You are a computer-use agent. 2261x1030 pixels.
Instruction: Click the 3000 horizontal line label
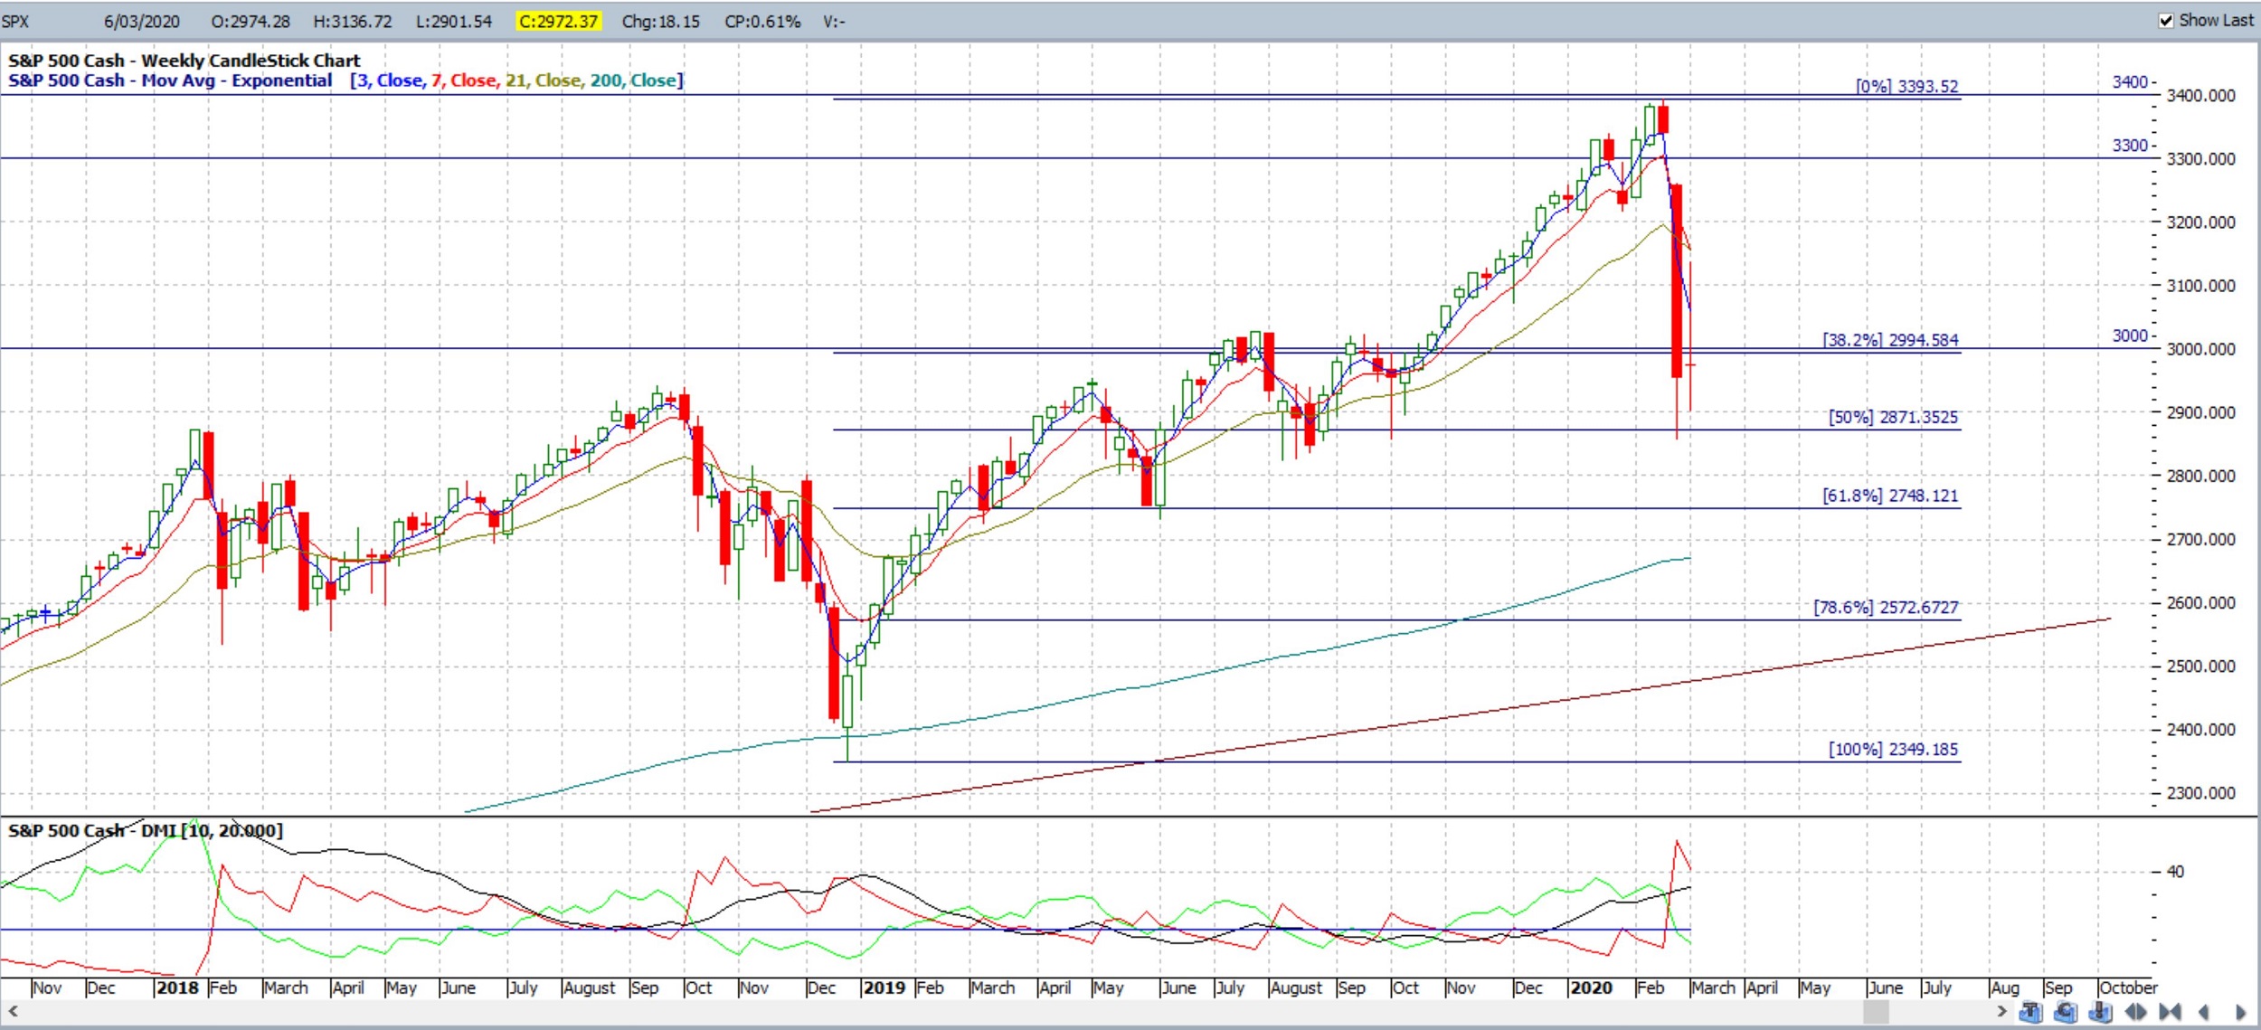(x=2129, y=335)
